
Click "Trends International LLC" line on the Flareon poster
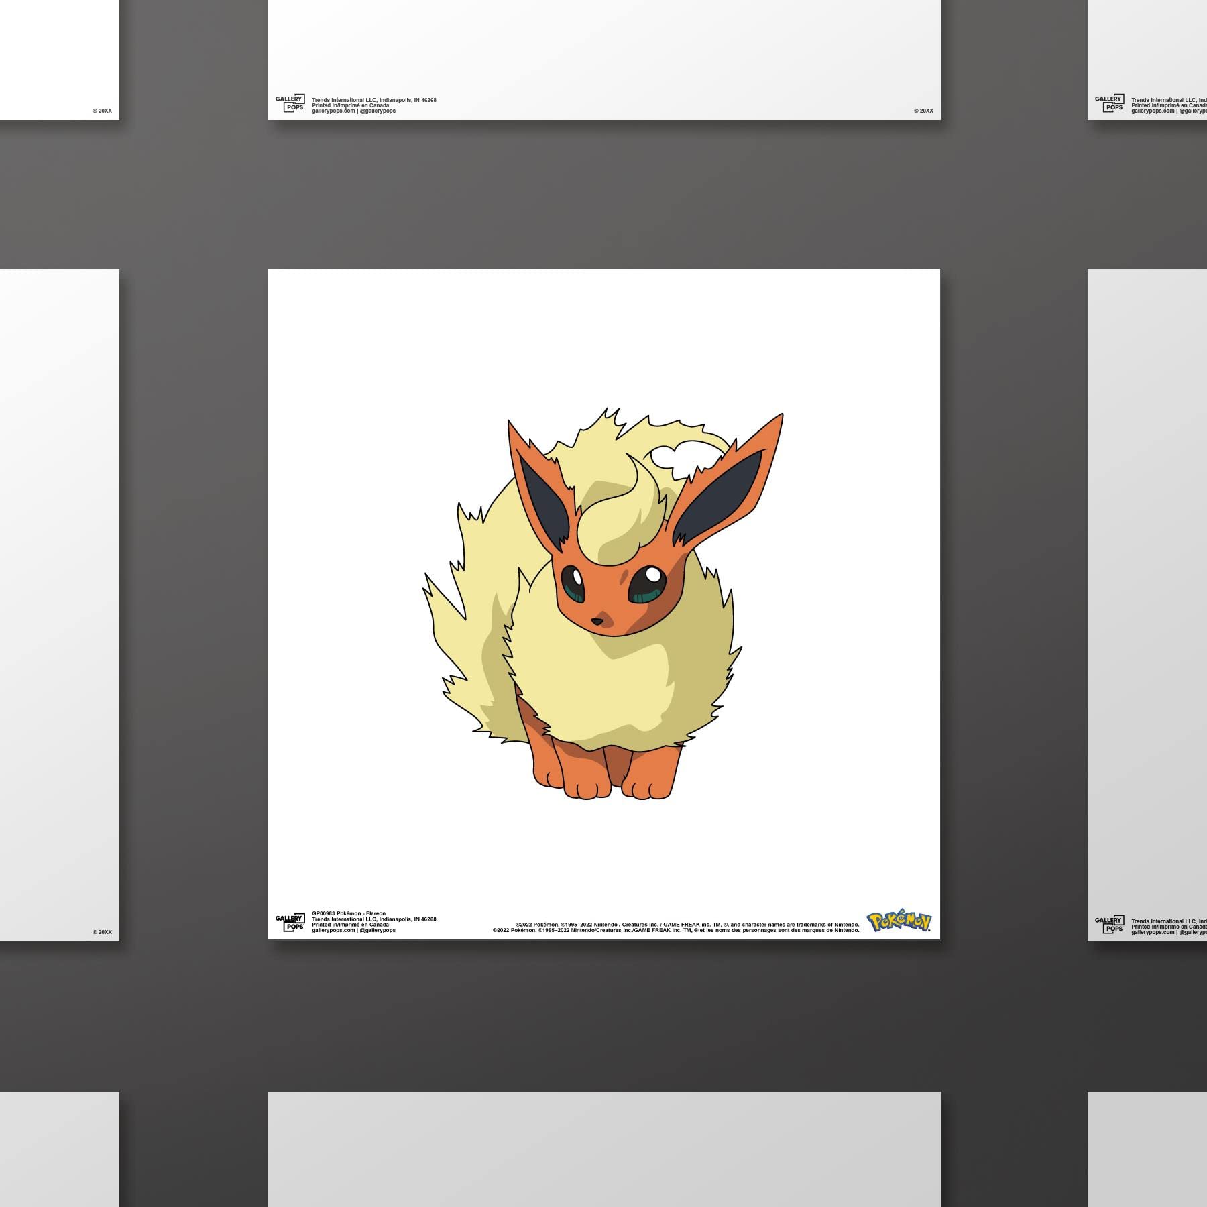pyautogui.click(x=374, y=919)
